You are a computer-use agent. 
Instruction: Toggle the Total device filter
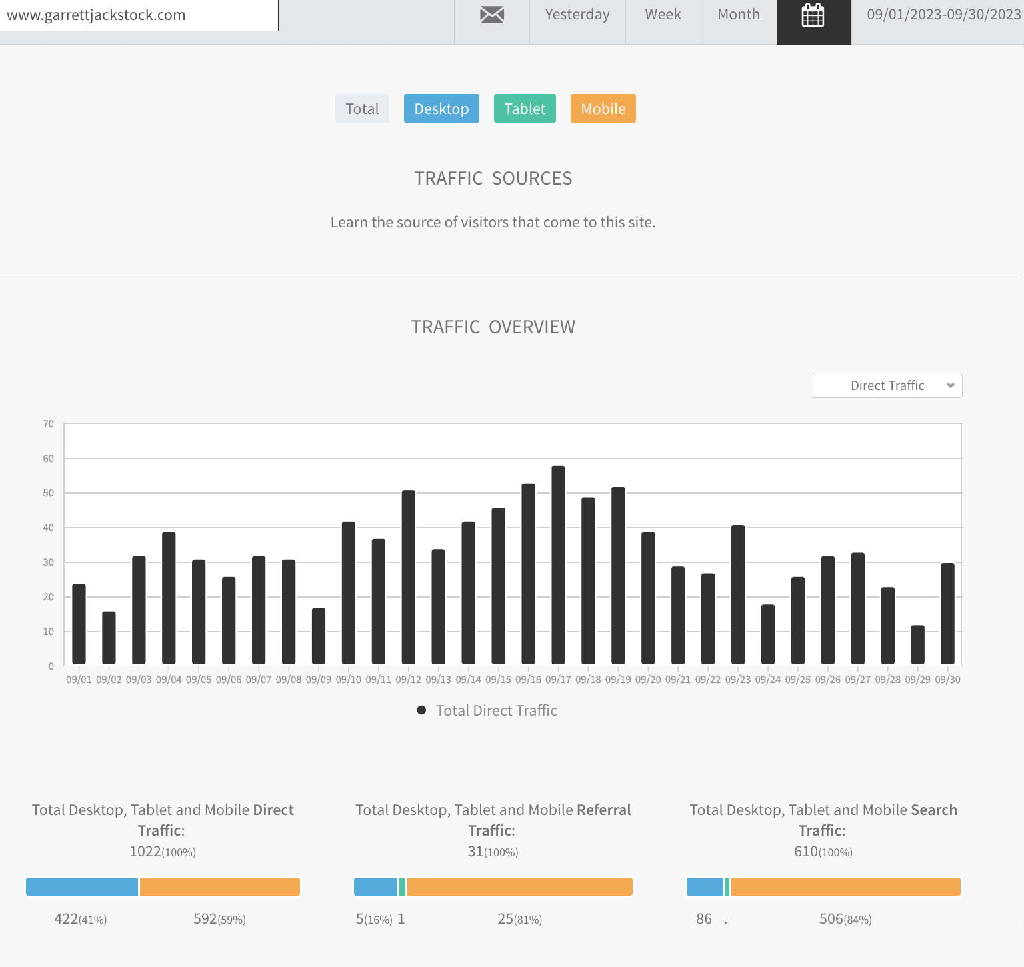click(362, 109)
